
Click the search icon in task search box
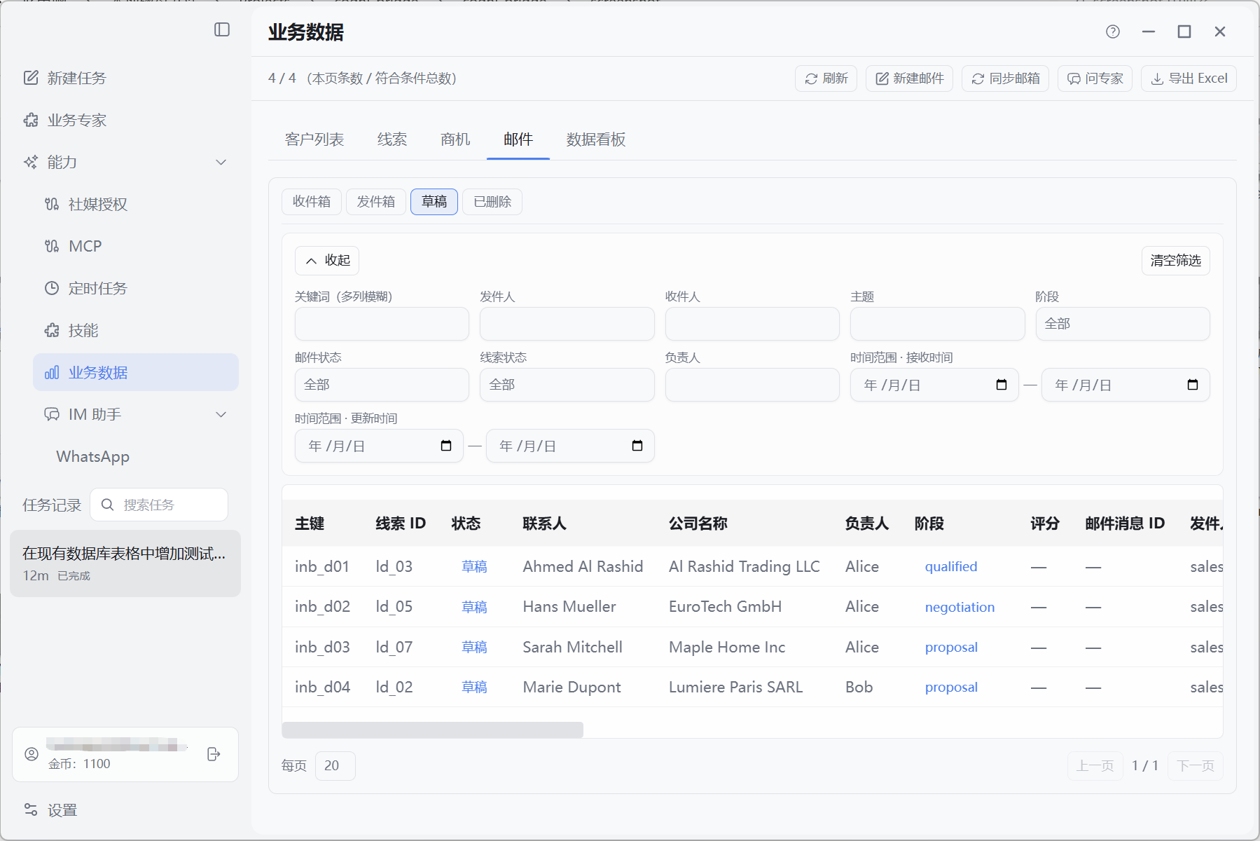click(107, 505)
